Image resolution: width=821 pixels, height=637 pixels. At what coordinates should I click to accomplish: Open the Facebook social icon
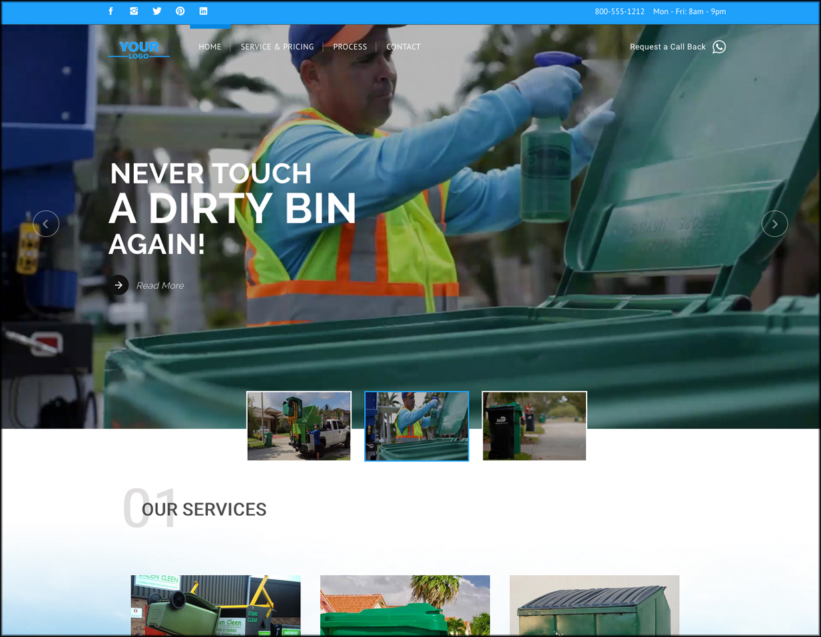111,11
